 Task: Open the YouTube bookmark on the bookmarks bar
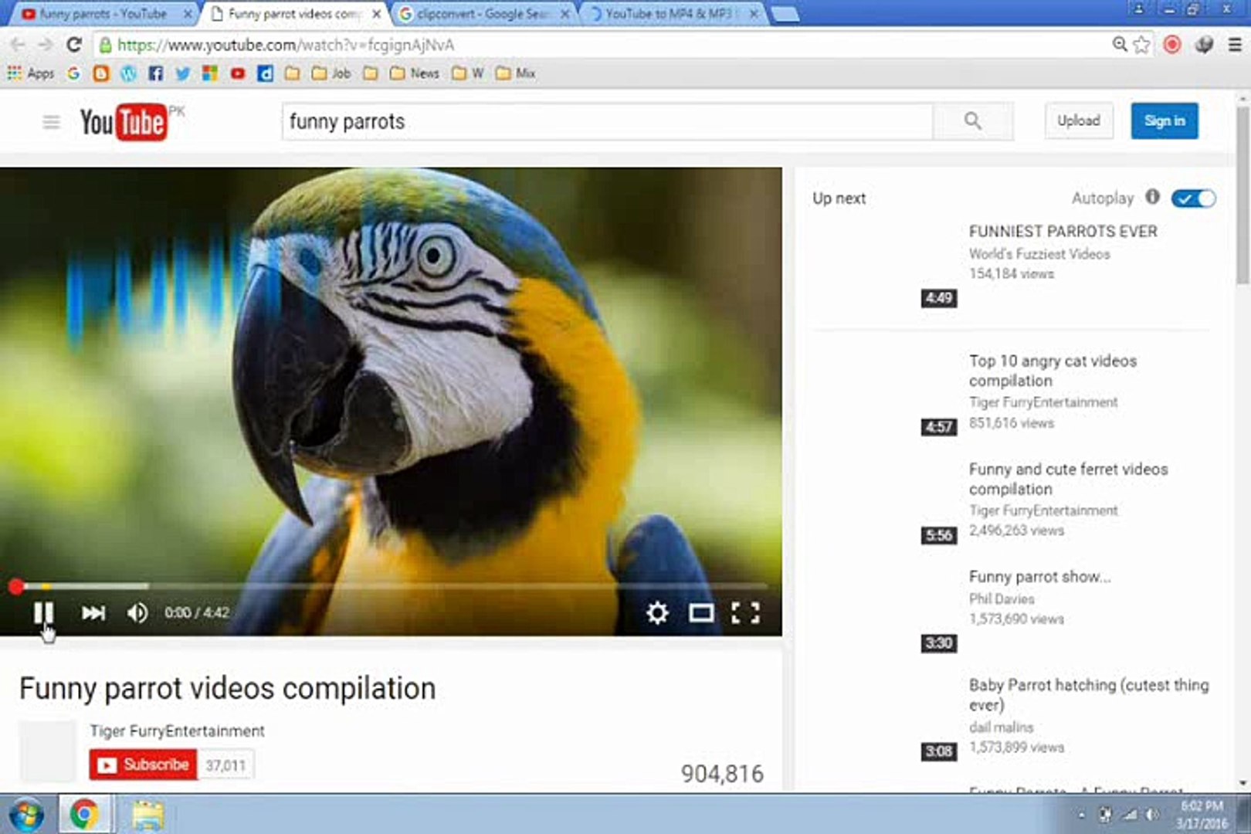[x=238, y=73]
